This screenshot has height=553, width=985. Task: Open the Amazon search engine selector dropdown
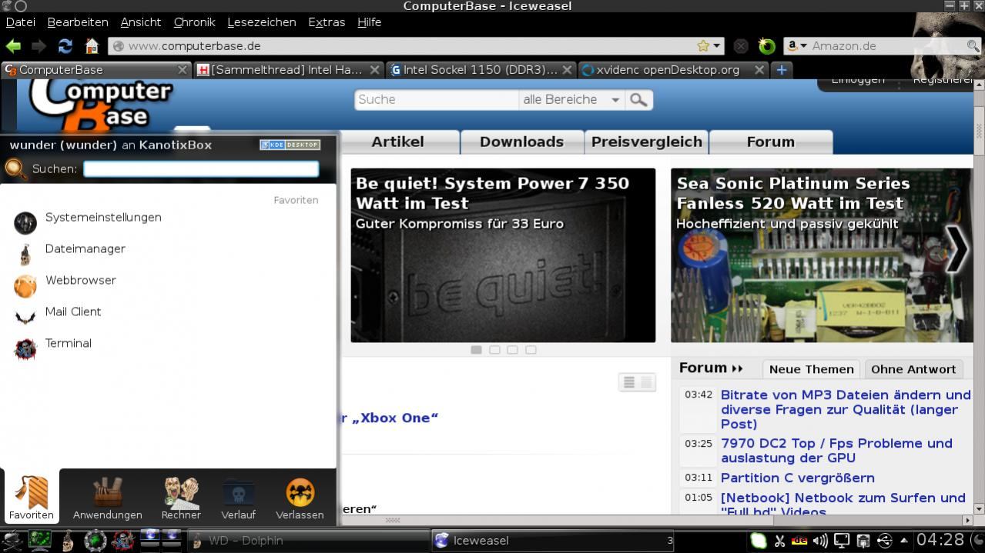pos(796,46)
